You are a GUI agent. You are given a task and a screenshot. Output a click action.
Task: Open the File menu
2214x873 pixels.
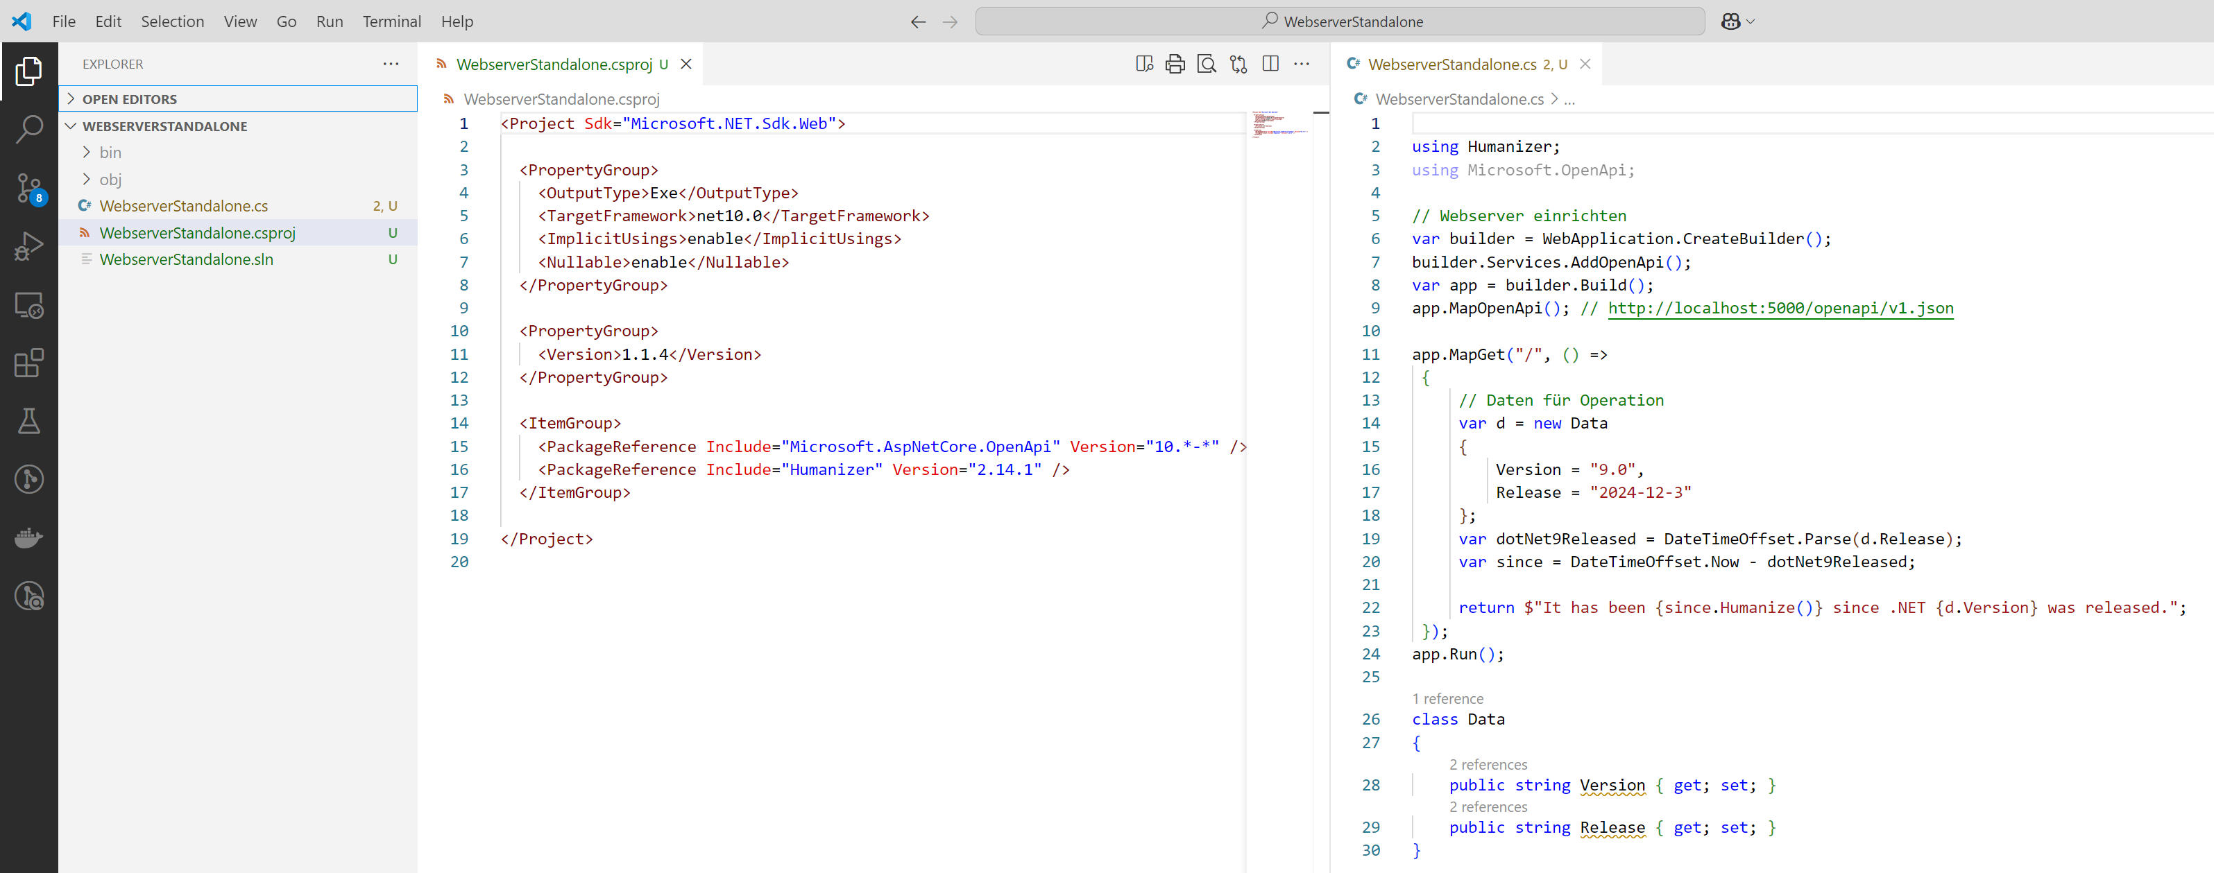[64, 21]
